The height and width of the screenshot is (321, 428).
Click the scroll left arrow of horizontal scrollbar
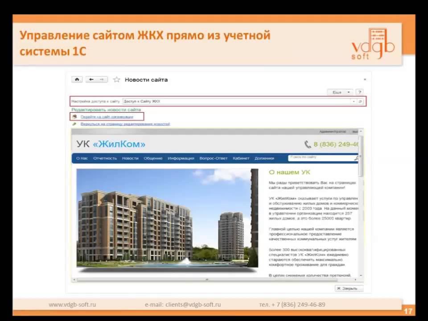coord(74,280)
